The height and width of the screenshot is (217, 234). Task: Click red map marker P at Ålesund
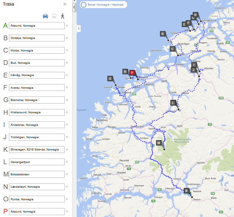point(132,73)
